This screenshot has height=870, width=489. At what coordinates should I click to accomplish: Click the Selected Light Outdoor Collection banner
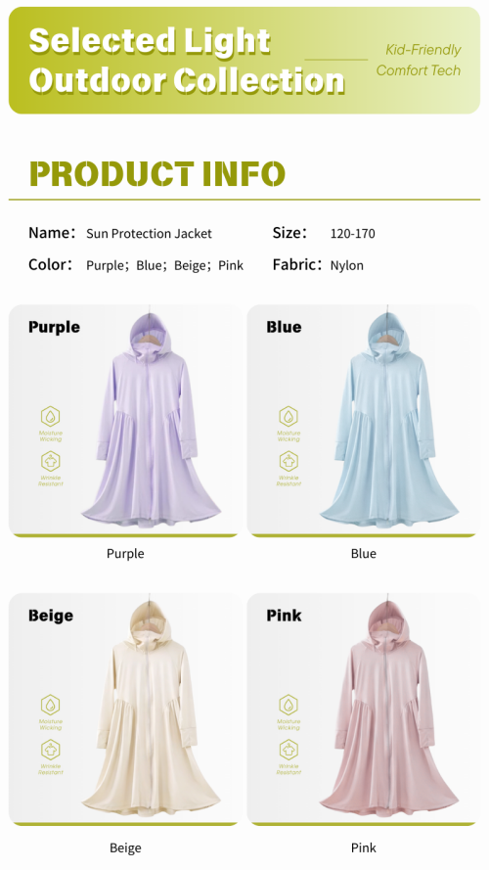click(244, 61)
